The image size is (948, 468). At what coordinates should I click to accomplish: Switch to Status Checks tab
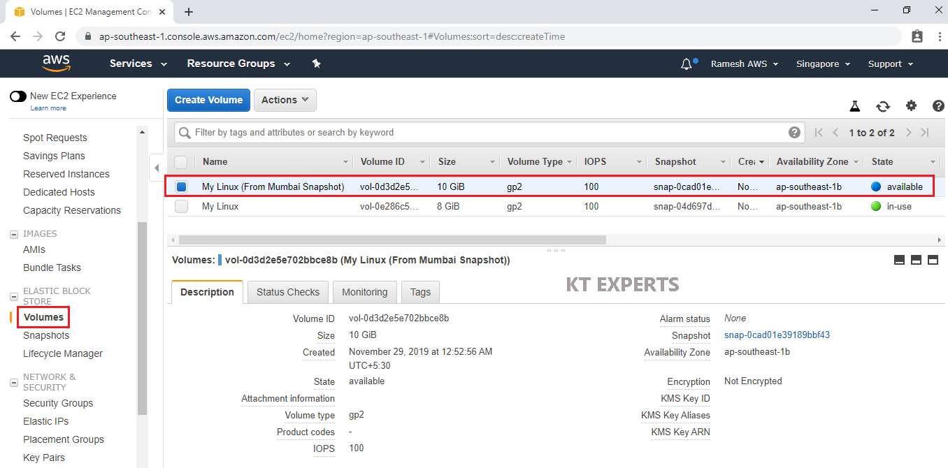click(288, 292)
